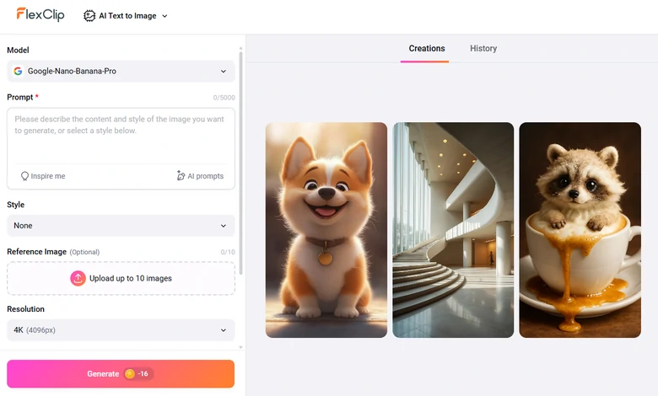Open the spiral staircase lobby thumbnail
This screenshot has width=658, height=396.
[x=453, y=230]
